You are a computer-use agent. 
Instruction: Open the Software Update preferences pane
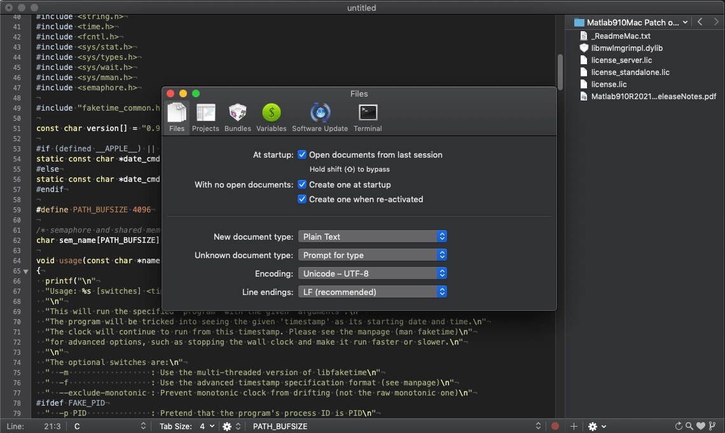[320, 118]
